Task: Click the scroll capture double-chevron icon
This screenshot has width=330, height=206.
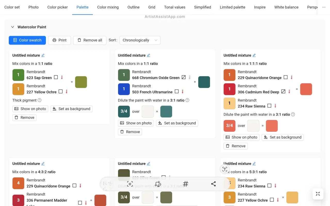Action: 130,184
